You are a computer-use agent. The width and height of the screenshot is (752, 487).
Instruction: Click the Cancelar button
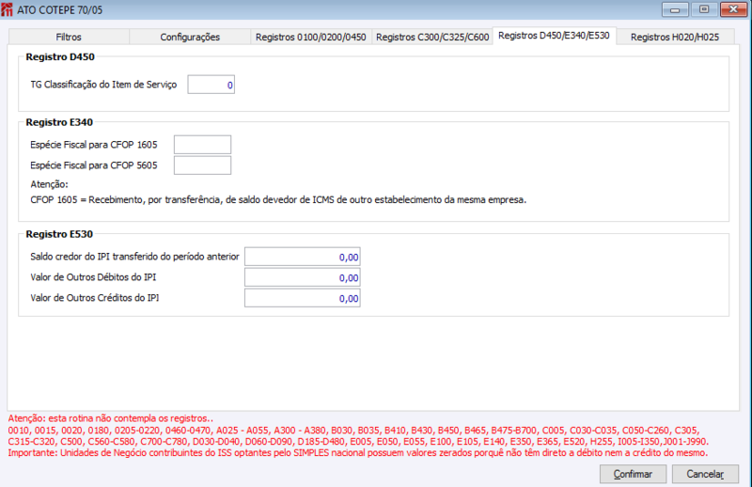pyautogui.click(x=705, y=474)
